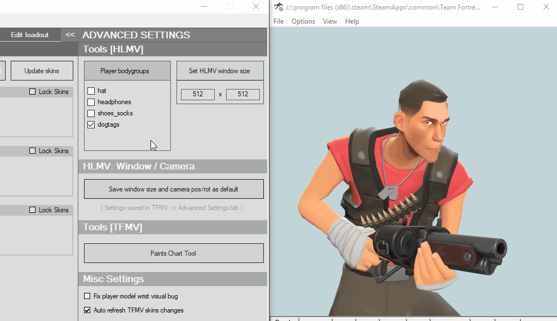Click 'HLMV: Window / Camera' section header

click(x=173, y=166)
